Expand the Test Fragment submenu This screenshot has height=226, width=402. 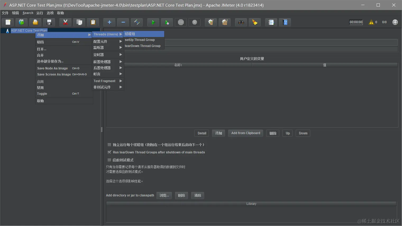coord(108,81)
